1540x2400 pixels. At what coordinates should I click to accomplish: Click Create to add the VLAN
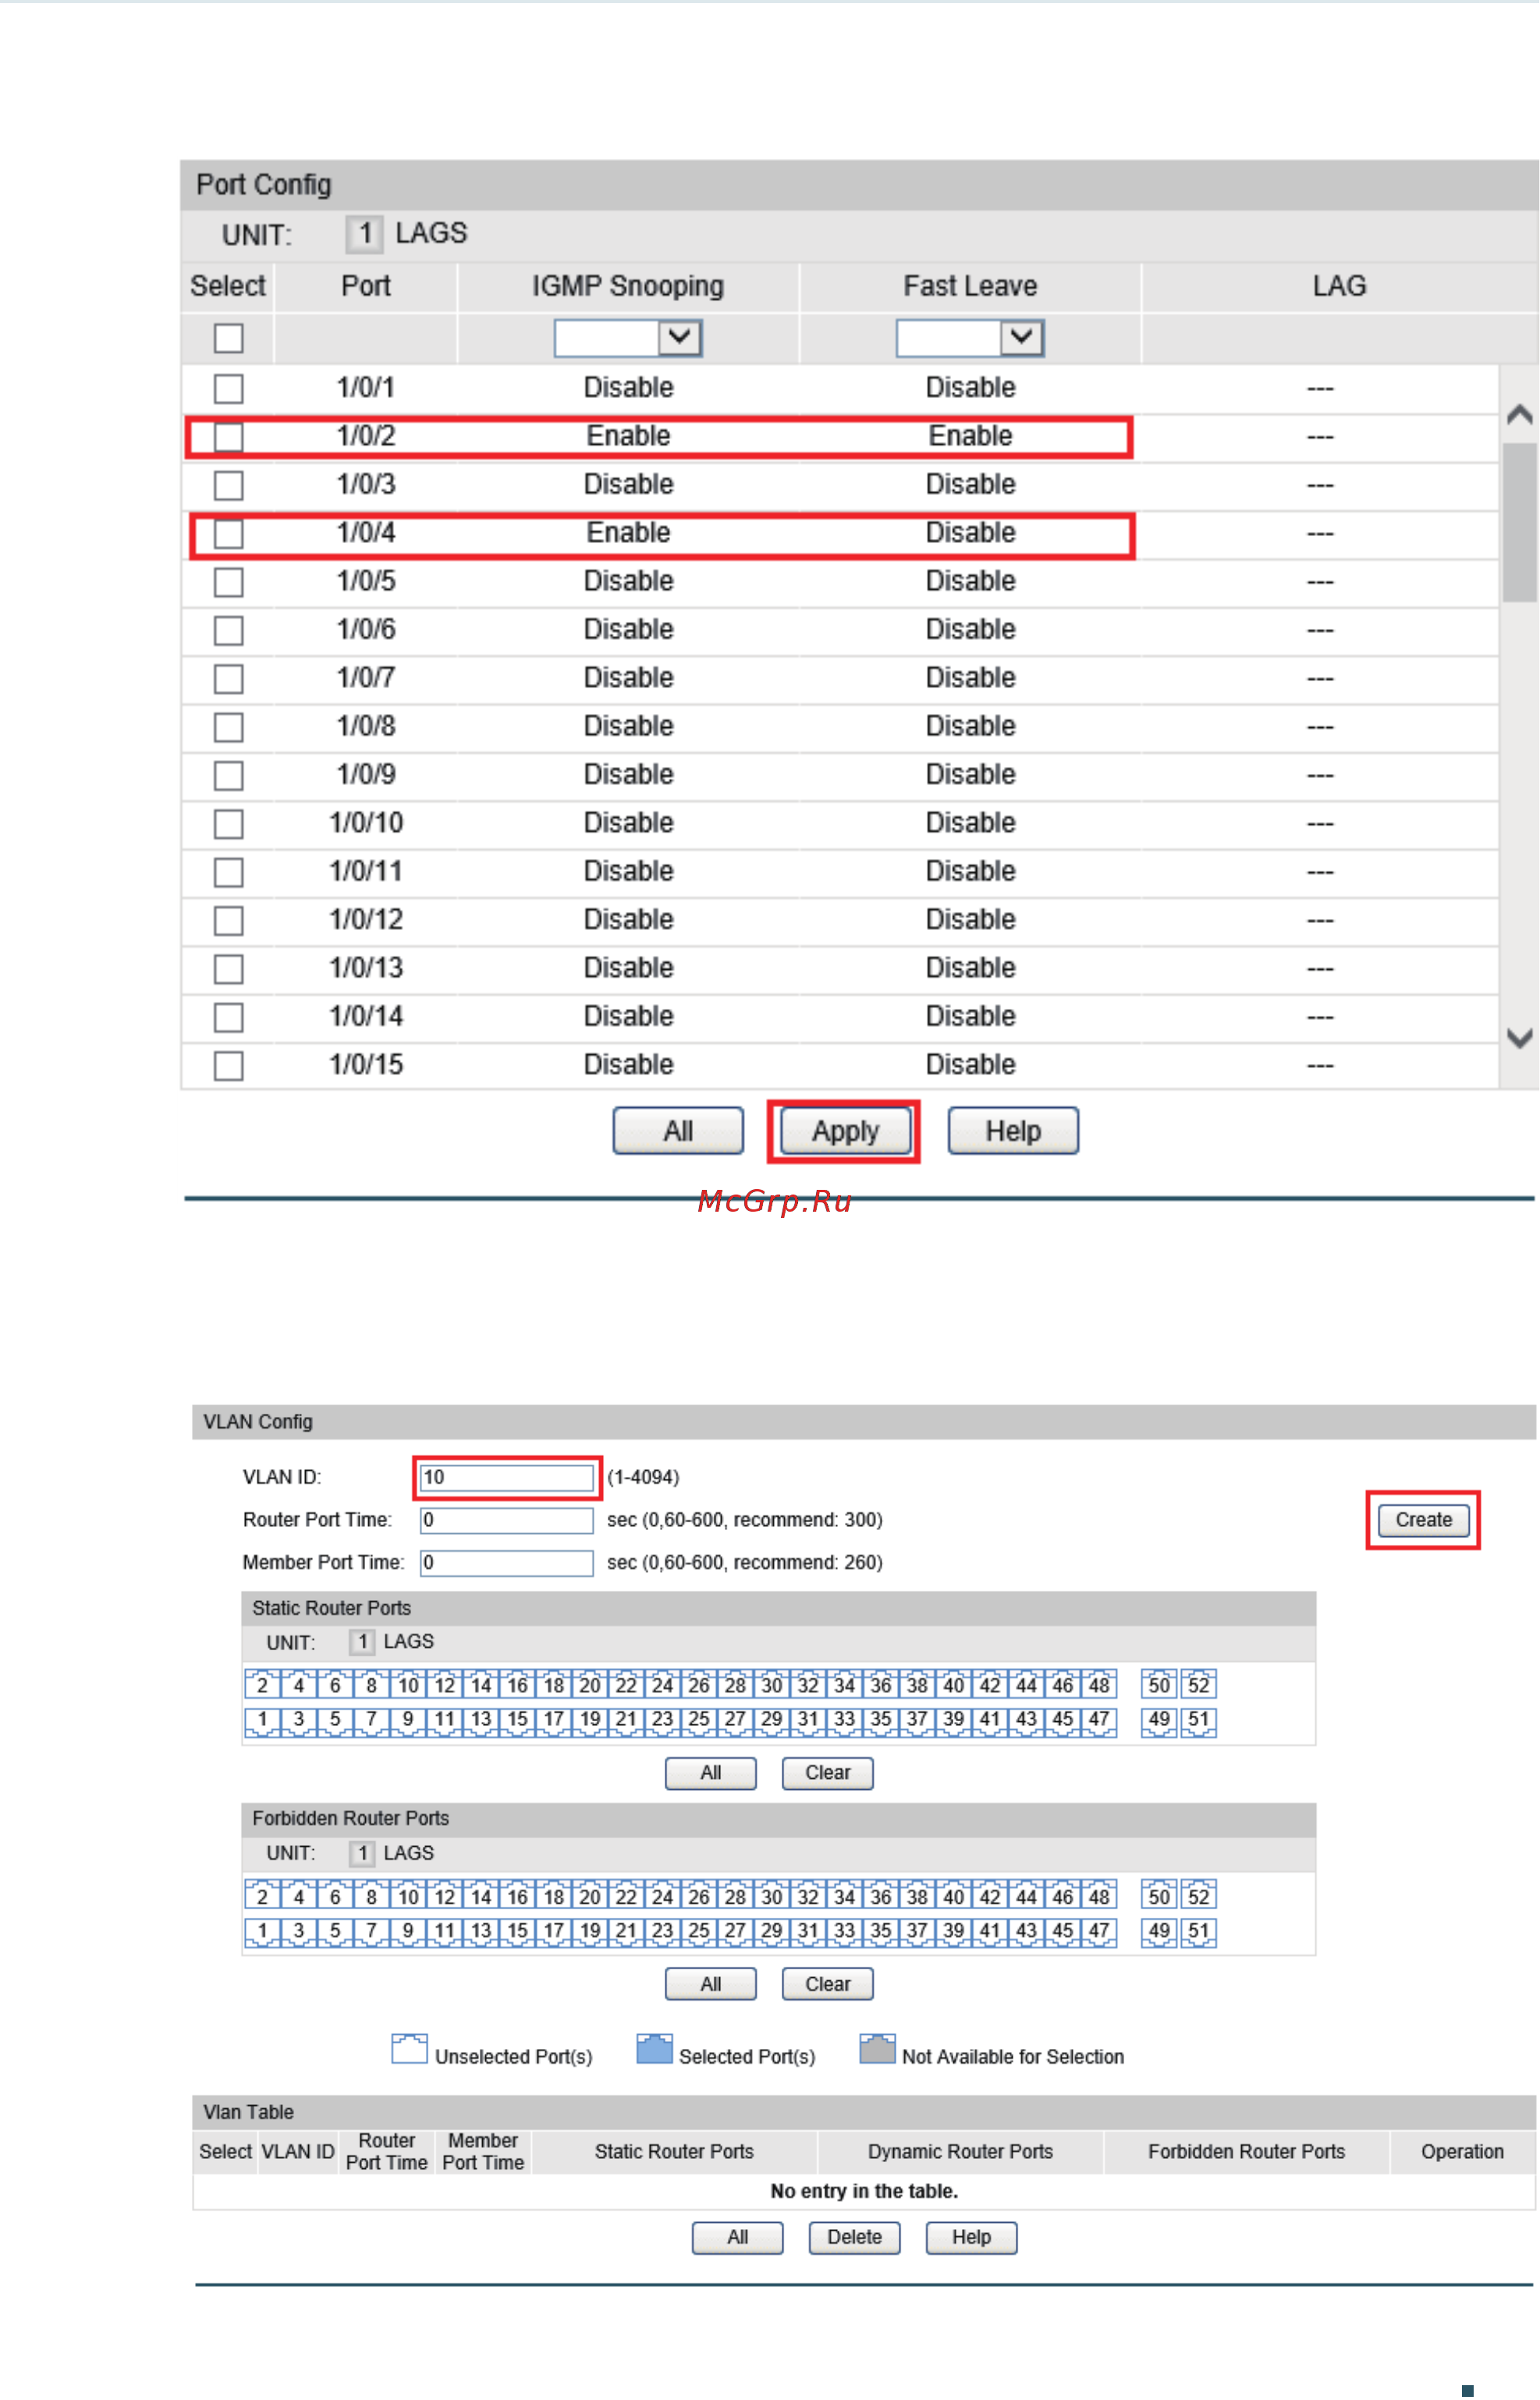click(x=1423, y=1520)
